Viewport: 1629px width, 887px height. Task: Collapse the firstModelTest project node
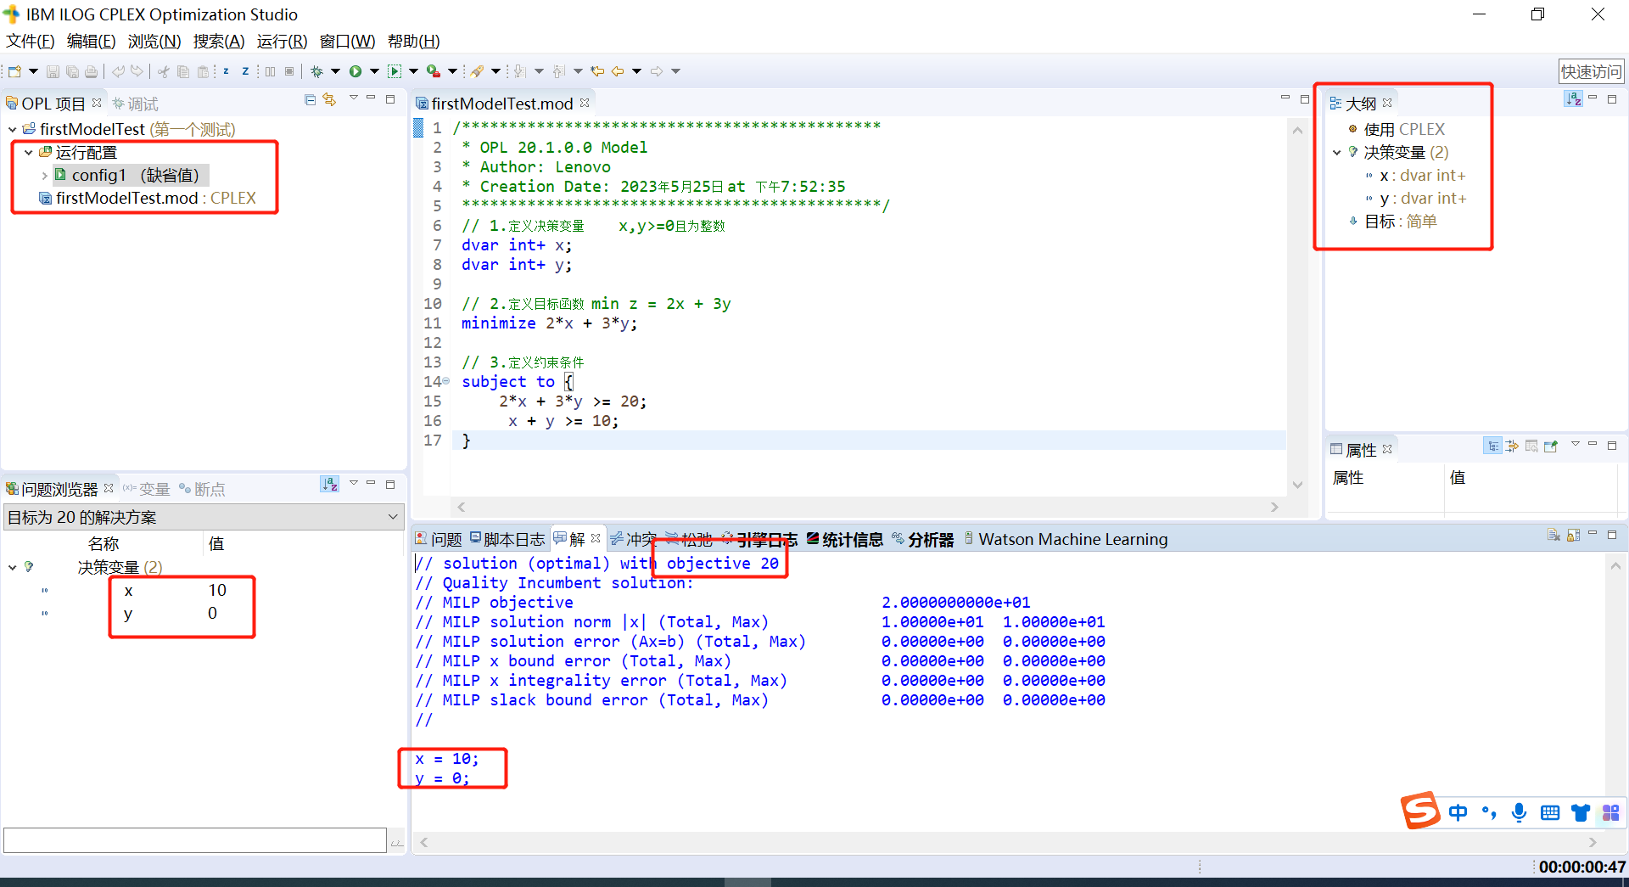tap(12, 130)
